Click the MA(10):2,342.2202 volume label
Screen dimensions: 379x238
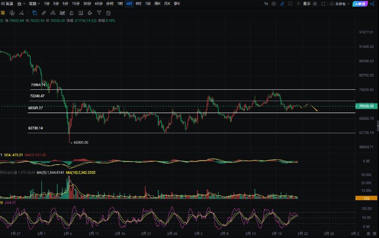click(81, 172)
